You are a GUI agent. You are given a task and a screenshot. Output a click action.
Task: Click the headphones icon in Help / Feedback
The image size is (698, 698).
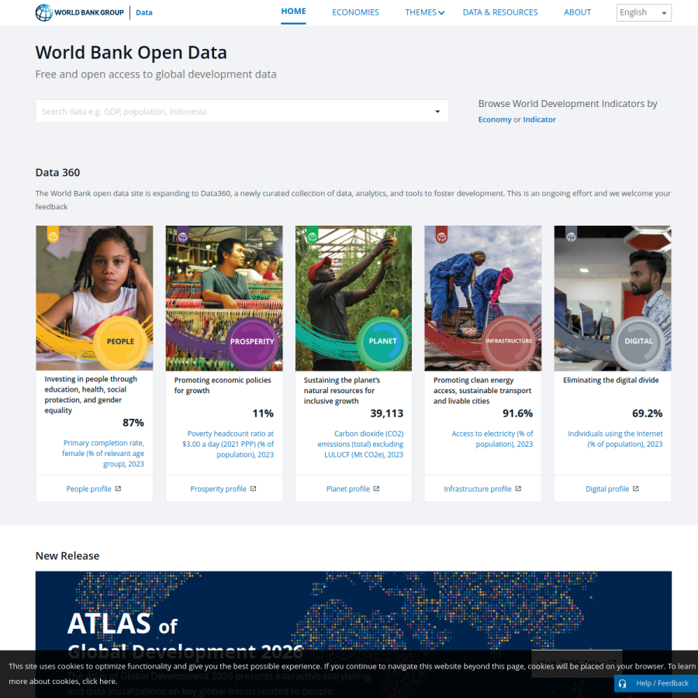(622, 683)
